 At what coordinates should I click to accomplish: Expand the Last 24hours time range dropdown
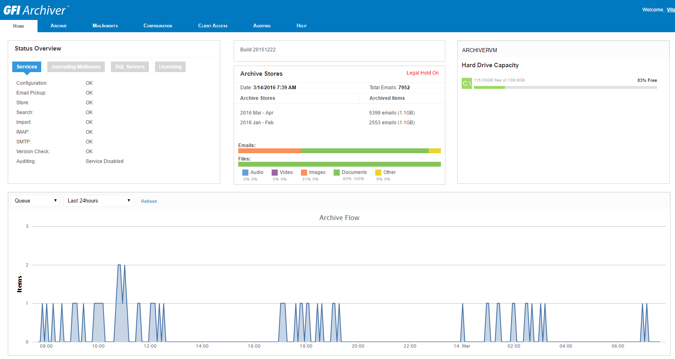pyautogui.click(x=98, y=200)
